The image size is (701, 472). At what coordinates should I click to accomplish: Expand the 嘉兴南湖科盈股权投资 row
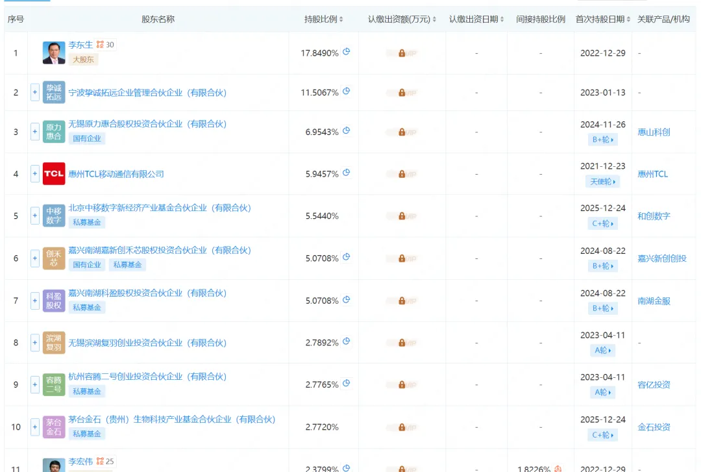35,300
